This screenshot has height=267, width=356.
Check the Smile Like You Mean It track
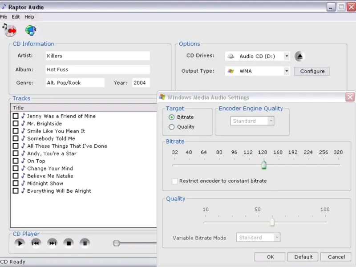click(16, 131)
